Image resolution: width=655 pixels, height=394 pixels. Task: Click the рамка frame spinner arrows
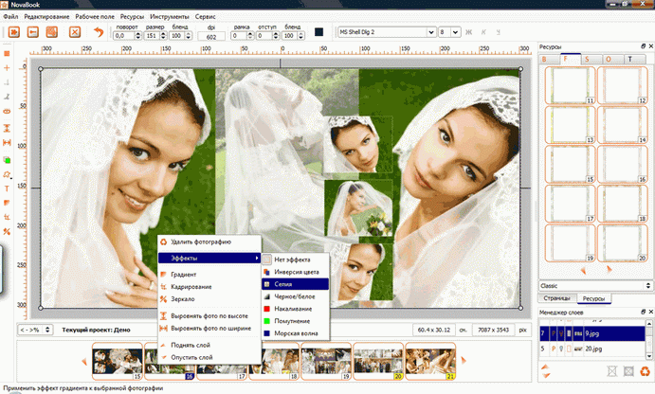click(x=250, y=36)
